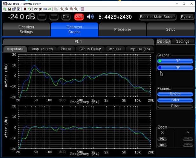Switch to Group Delay graph tab
The width and height of the screenshot is (196, 158).
point(90,49)
